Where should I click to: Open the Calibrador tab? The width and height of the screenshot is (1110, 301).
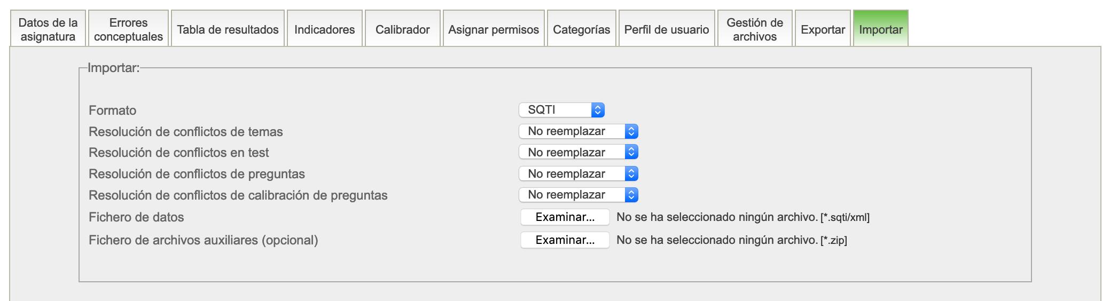(x=402, y=29)
